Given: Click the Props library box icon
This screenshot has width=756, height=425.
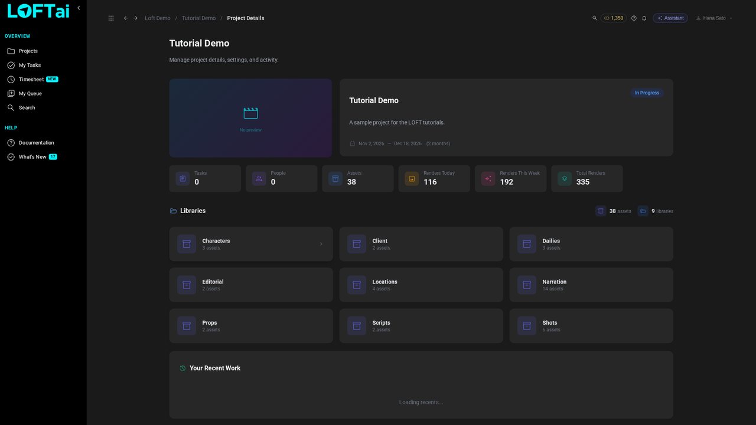Looking at the screenshot, I should pos(187,326).
